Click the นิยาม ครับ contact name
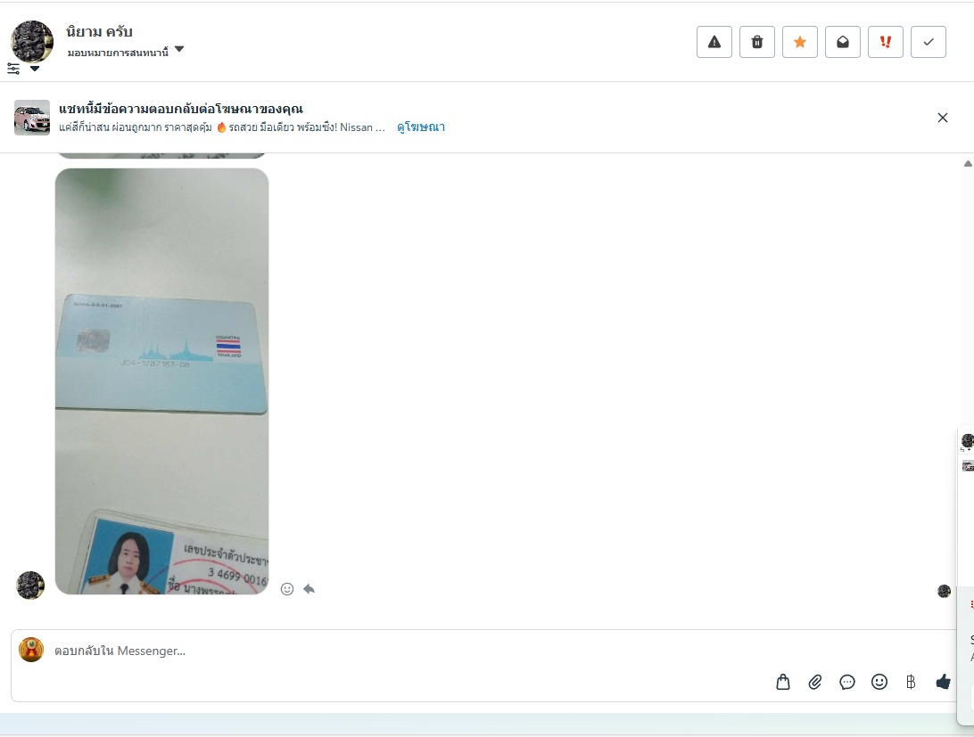974x737 pixels. 99,32
